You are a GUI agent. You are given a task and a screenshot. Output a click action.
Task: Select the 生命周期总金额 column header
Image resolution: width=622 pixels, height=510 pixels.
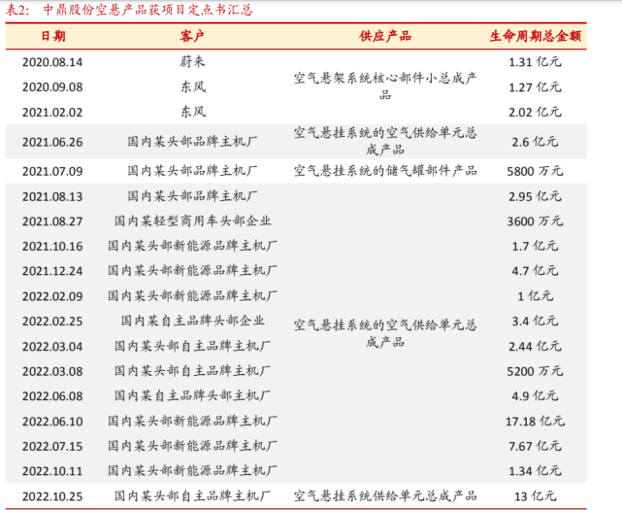(x=535, y=36)
